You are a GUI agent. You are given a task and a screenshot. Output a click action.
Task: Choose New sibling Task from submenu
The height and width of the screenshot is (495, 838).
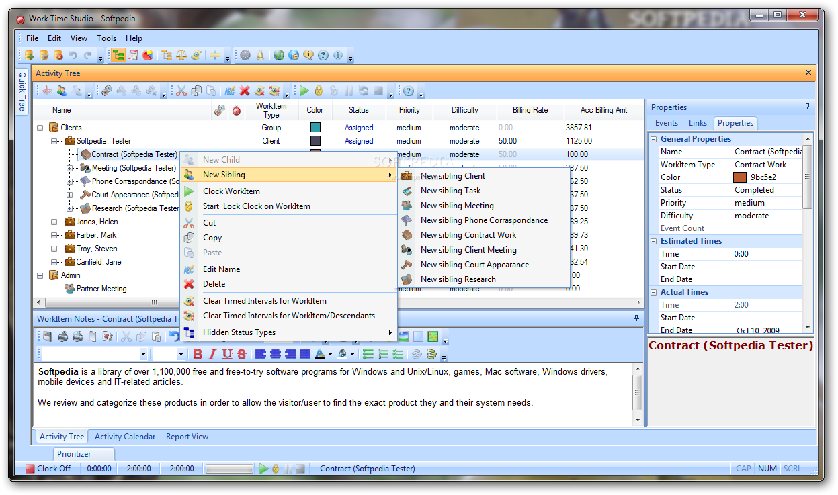tap(450, 191)
